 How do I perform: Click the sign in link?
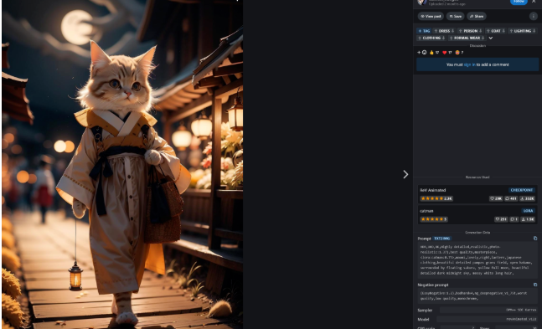(469, 64)
